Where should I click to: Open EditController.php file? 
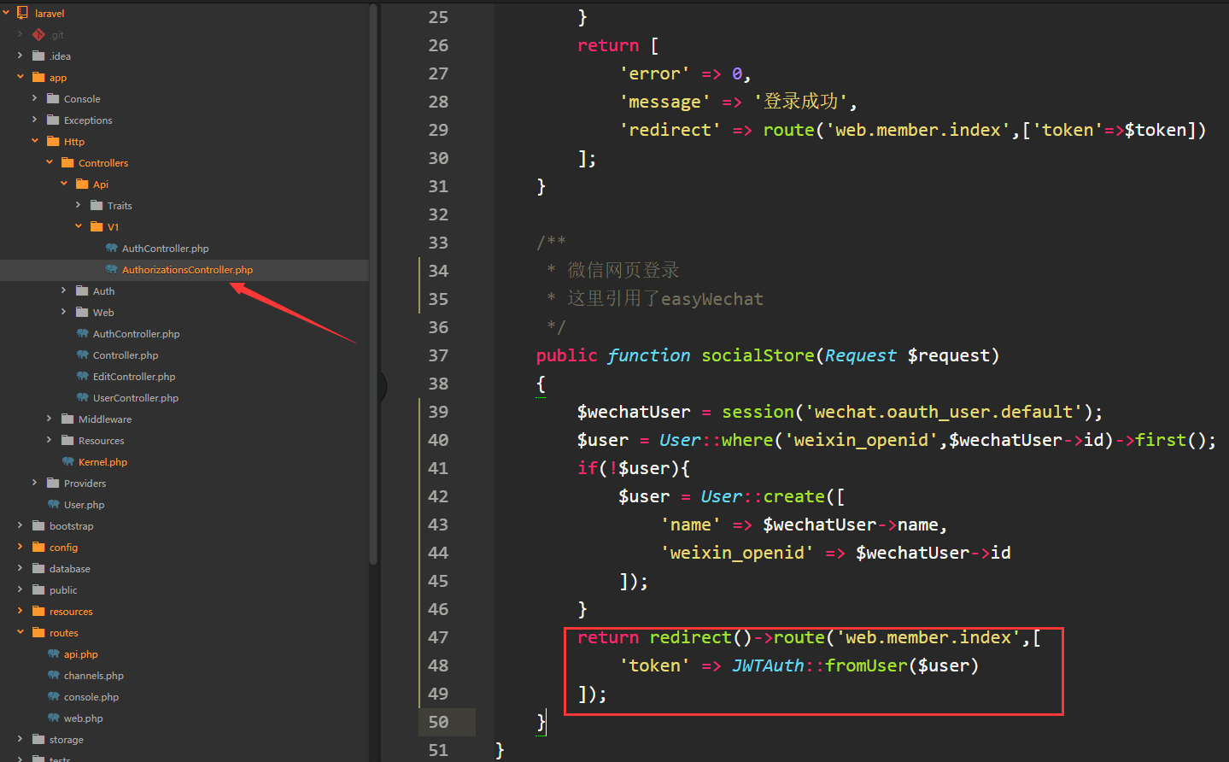click(134, 376)
